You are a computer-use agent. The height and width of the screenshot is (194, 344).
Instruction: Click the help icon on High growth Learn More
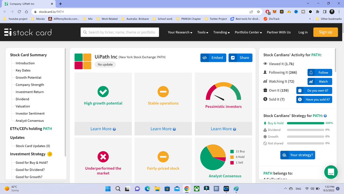pyautogui.click(x=114, y=129)
